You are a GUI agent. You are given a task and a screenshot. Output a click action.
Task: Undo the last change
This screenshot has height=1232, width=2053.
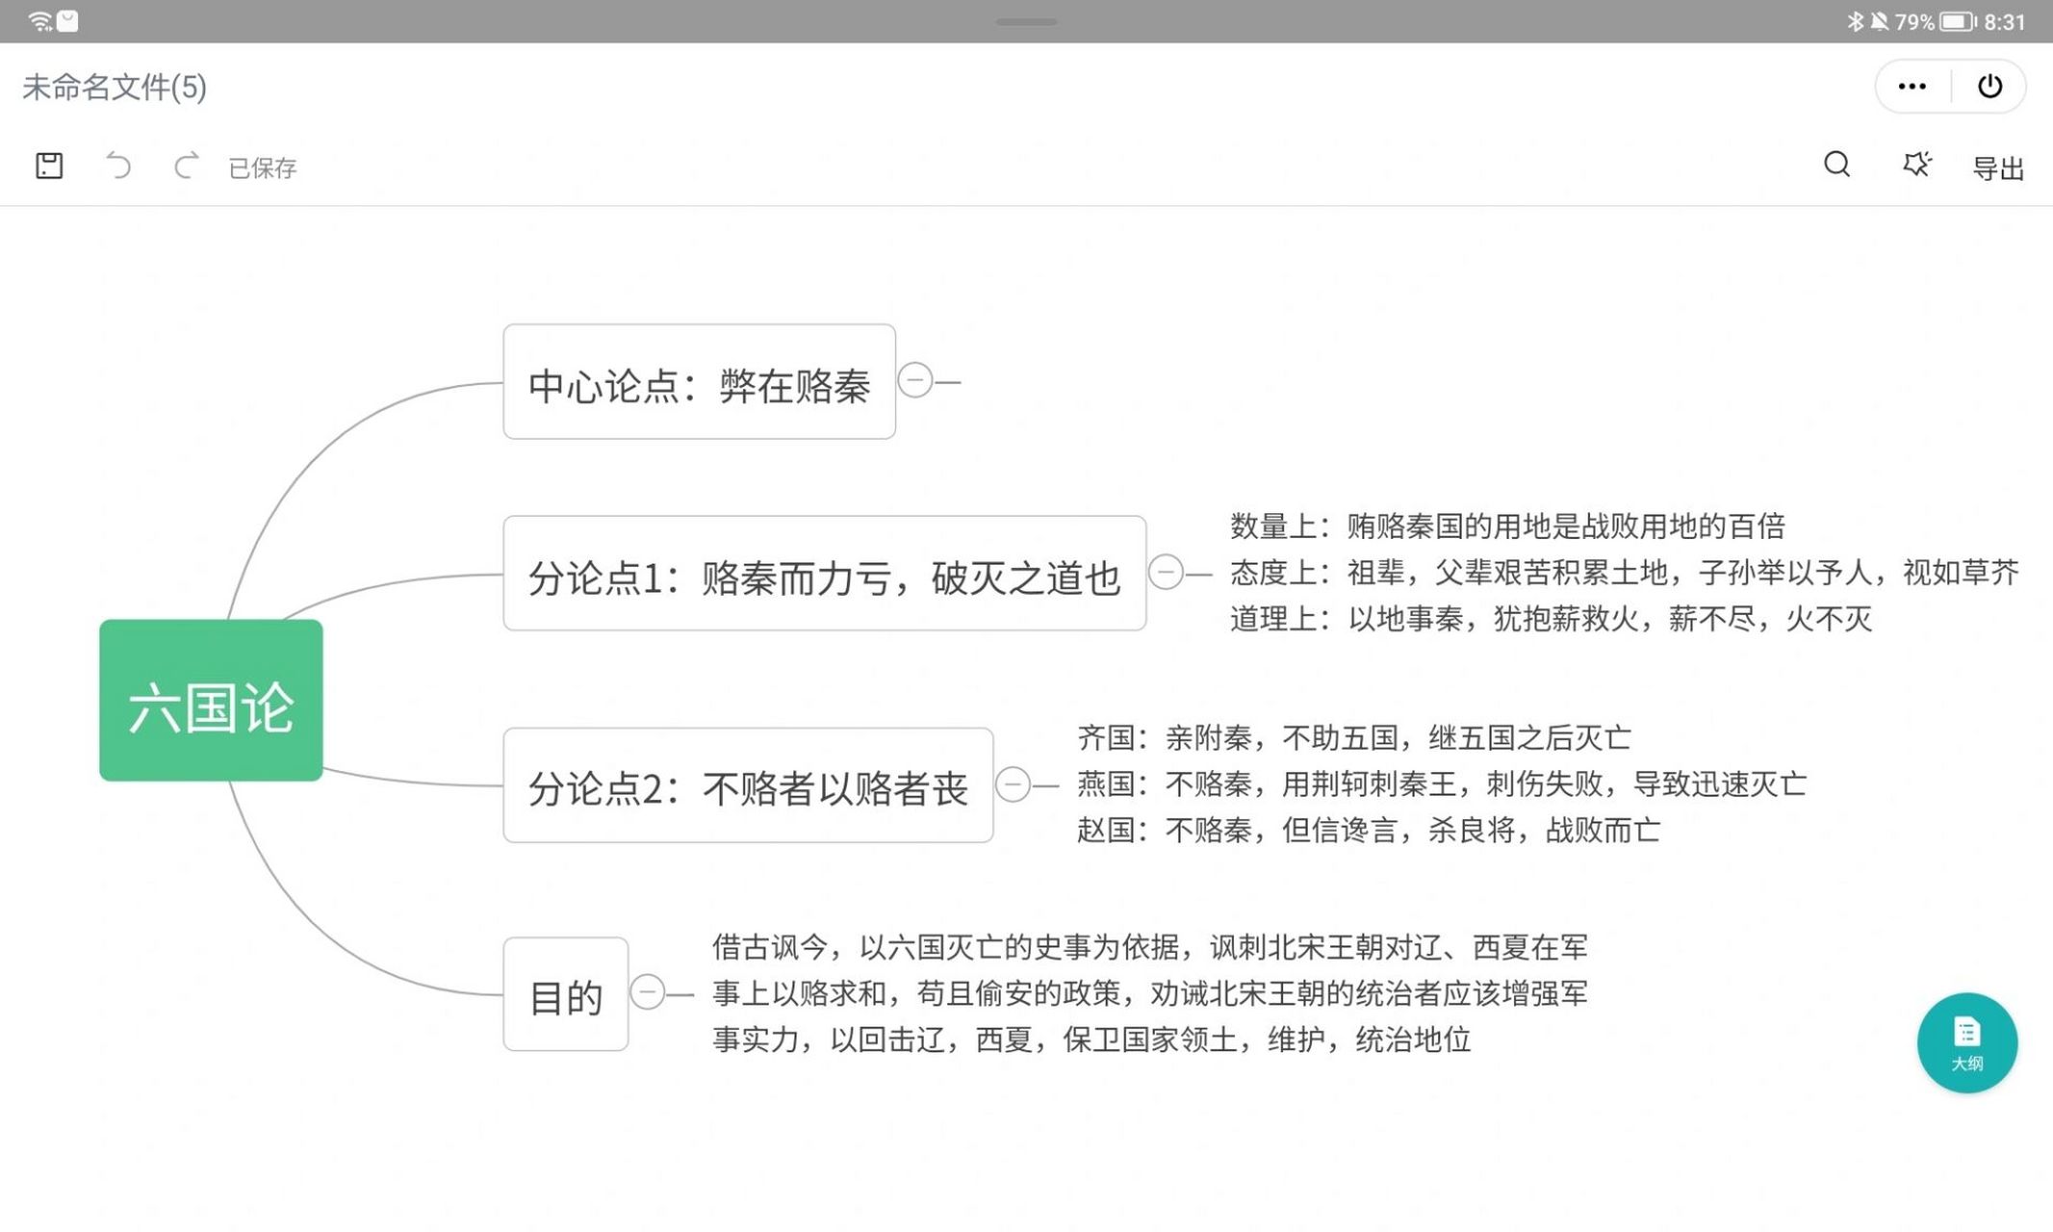120,166
